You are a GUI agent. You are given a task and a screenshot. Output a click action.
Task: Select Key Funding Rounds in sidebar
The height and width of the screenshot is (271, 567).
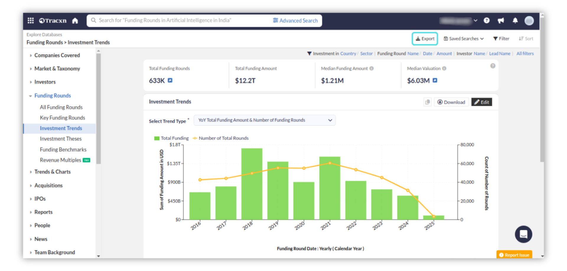coord(62,118)
